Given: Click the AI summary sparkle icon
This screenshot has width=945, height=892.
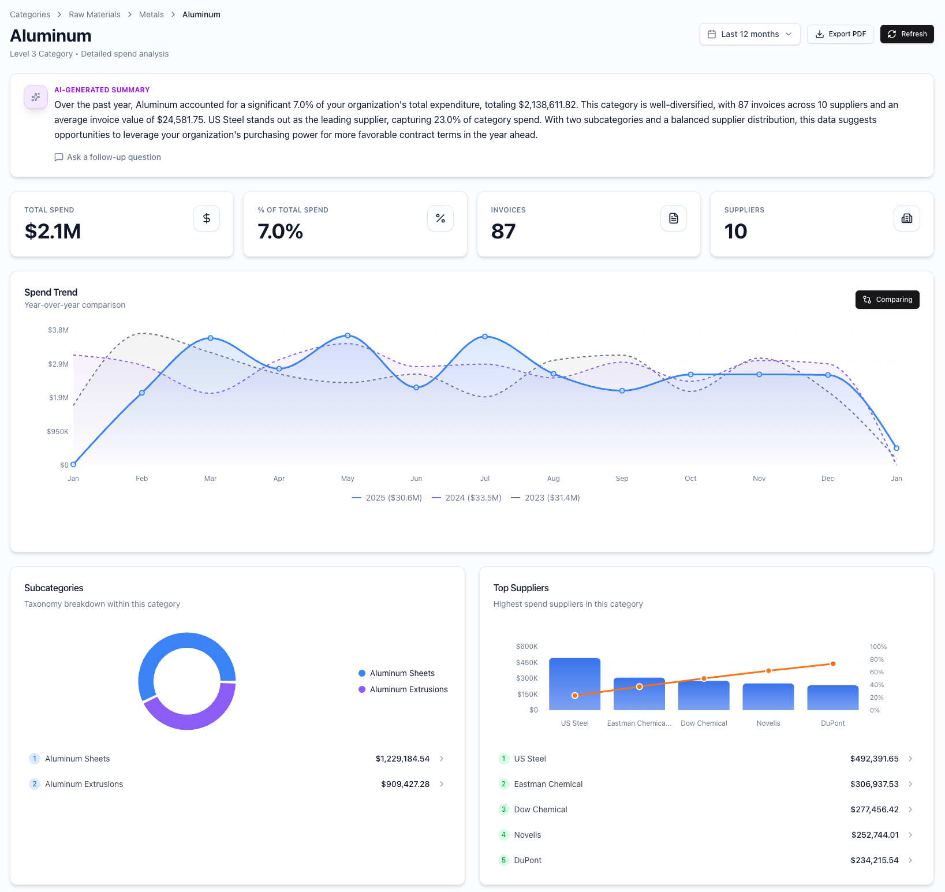Looking at the screenshot, I should pos(36,97).
